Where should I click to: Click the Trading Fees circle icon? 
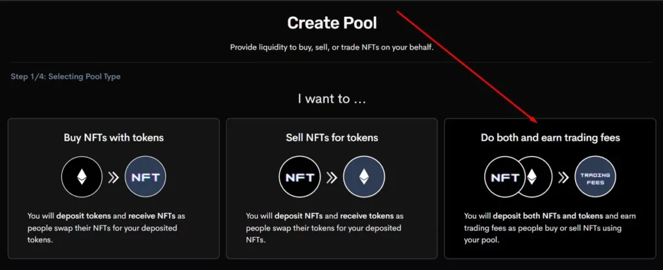596,177
